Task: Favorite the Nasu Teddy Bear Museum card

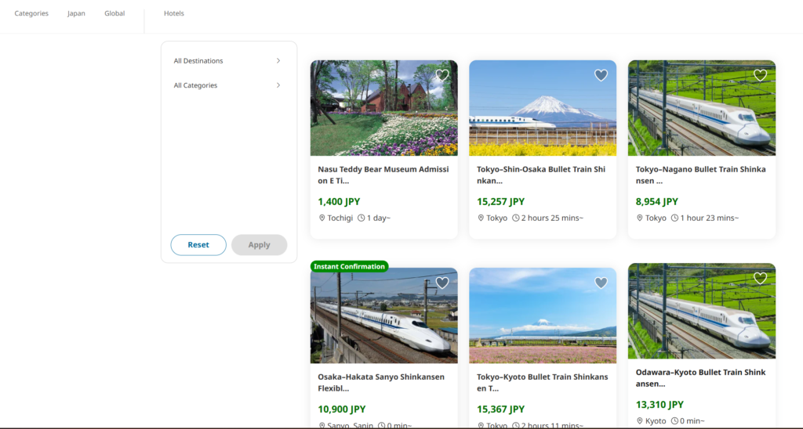Action: pos(442,75)
